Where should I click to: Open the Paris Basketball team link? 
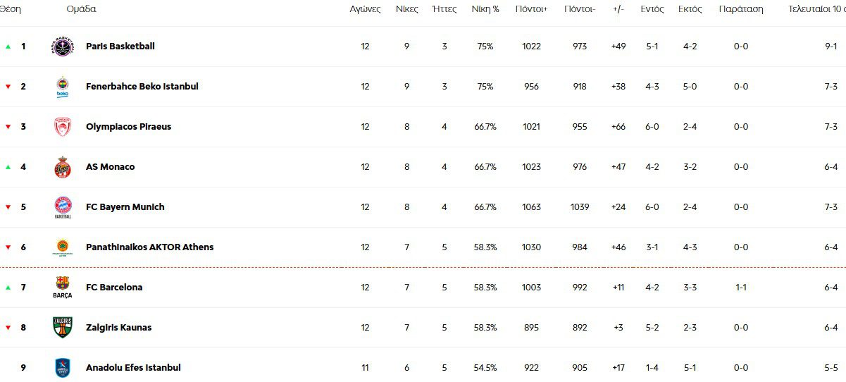click(x=120, y=47)
